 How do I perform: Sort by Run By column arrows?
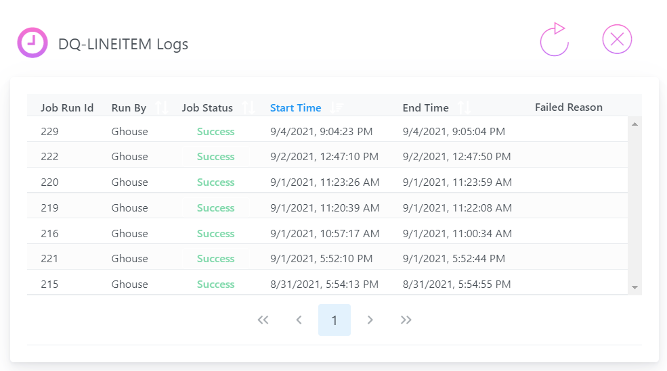(x=162, y=108)
